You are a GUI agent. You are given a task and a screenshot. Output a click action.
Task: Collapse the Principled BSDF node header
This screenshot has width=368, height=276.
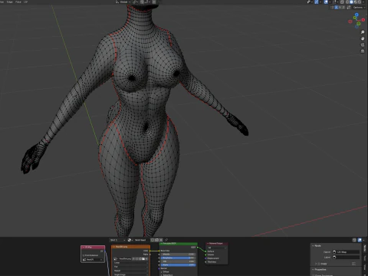162,244
